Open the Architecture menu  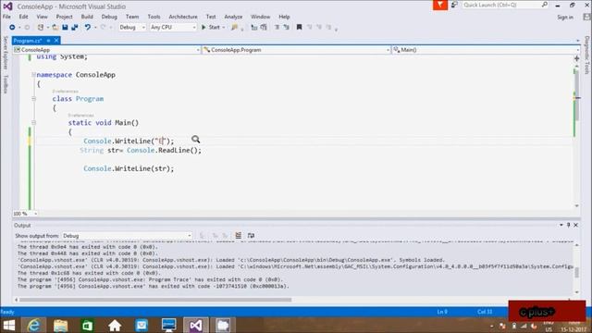pyautogui.click(x=183, y=17)
